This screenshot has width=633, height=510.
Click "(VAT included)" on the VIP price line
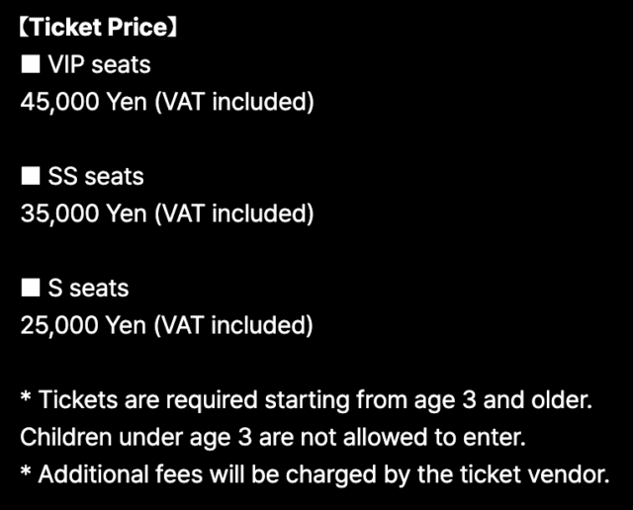(x=233, y=102)
